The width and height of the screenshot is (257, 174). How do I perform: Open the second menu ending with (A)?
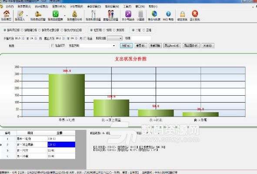point(24,7)
